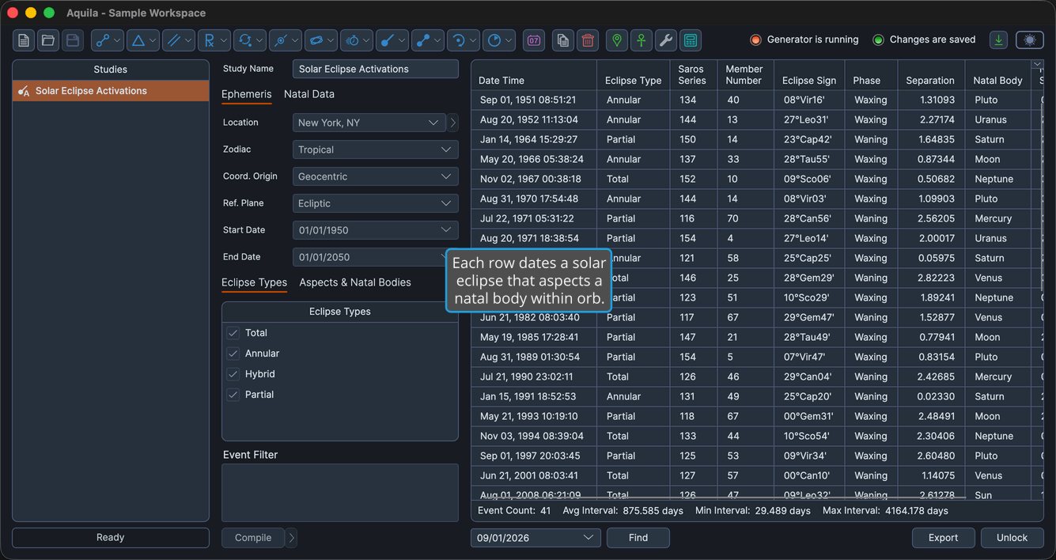Select the Ephemeris tab
Screen dimensions: 1056x560
coord(247,94)
